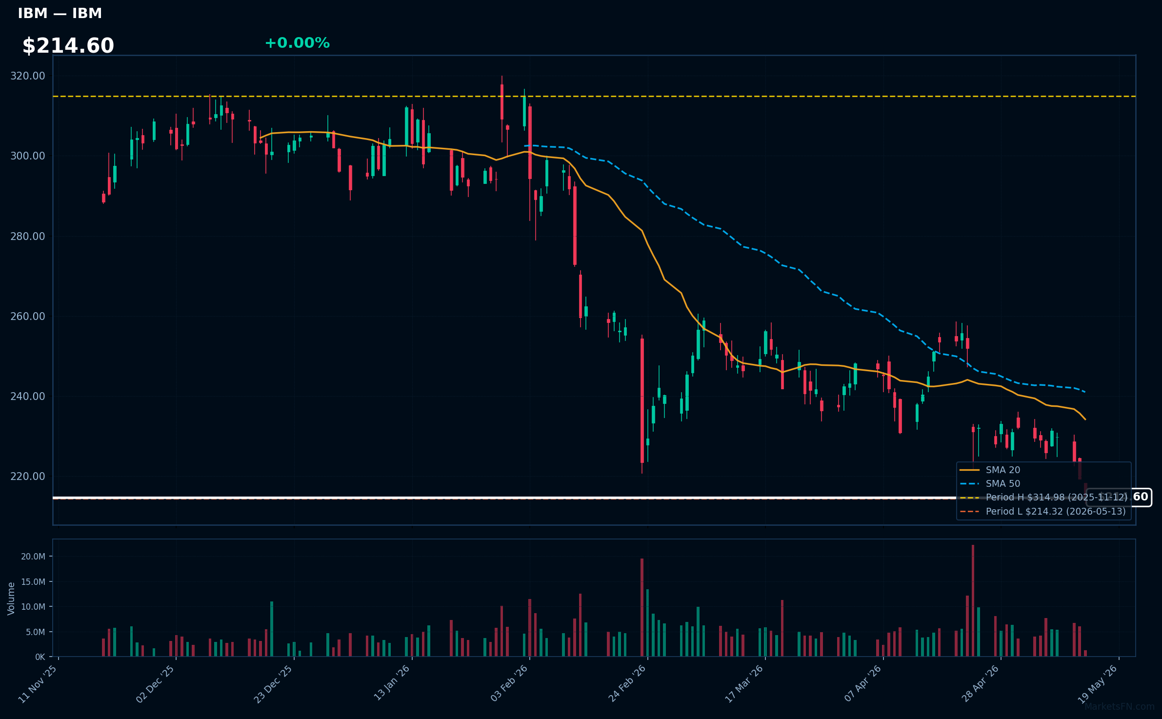Click the 15.0M volume axis label
The height and width of the screenshot is (719, 1162).
(x=33, y=582)
